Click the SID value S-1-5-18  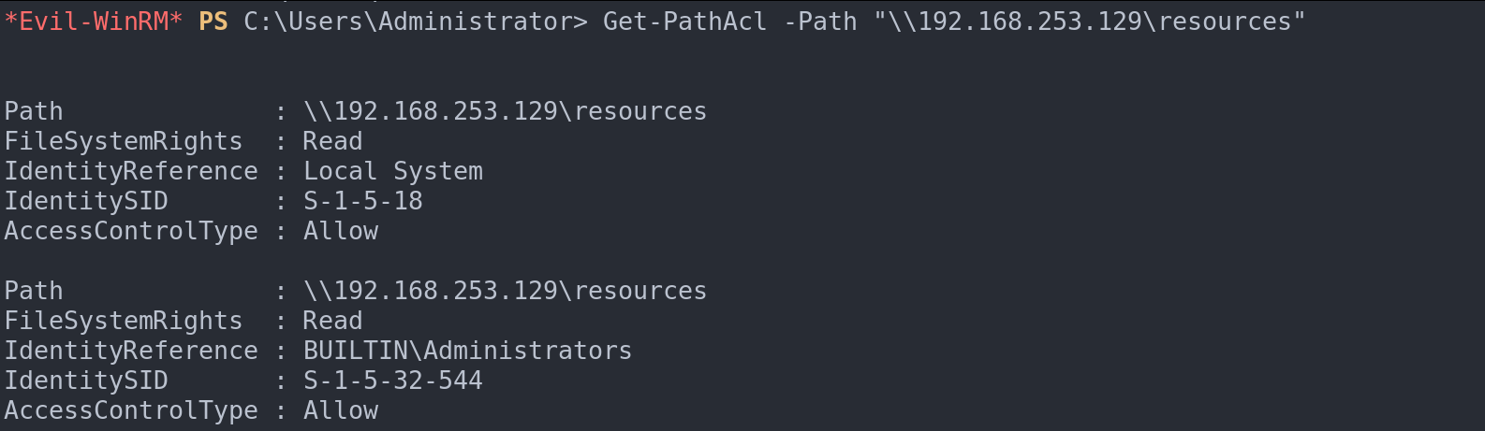click(363, 201)
